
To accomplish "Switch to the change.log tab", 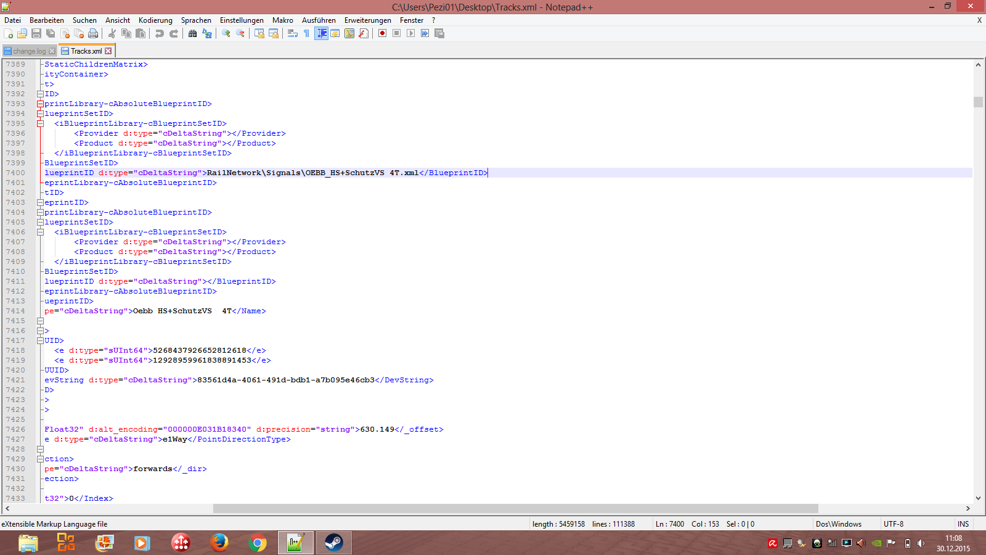I will [x=29, y=51].
